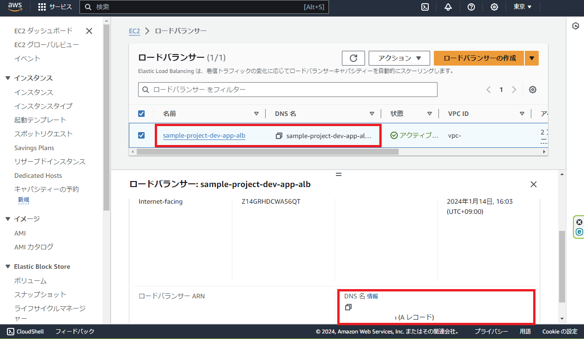
Task: Open イベント in sidebar
Action: pos(27,59)
